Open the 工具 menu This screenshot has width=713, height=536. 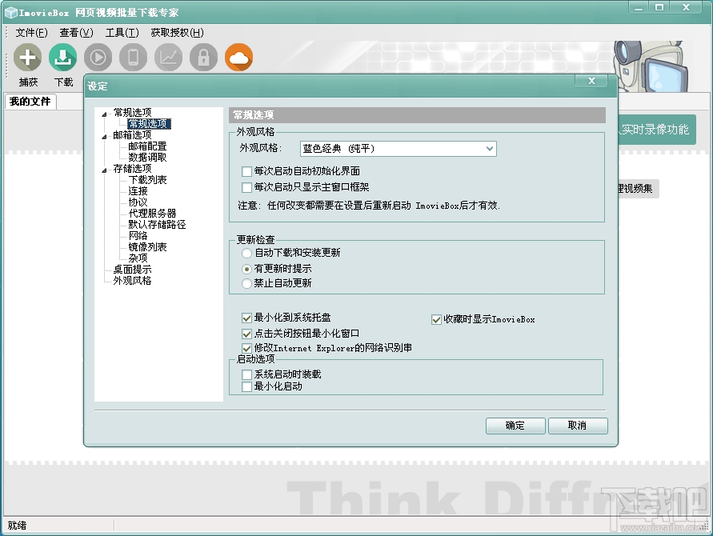121,33
